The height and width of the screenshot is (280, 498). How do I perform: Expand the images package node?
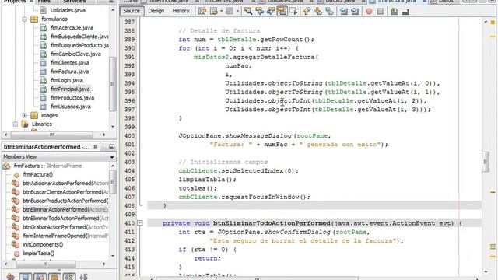pyautogui.click(x=24, y=115)
